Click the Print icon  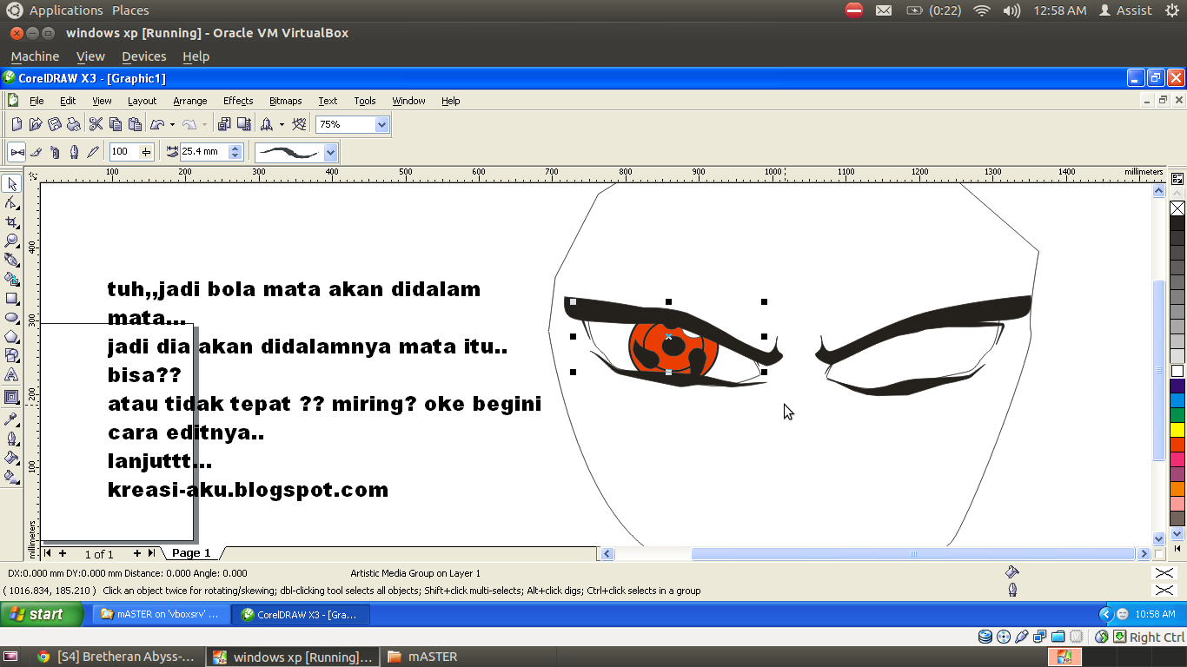click(74, 124)
